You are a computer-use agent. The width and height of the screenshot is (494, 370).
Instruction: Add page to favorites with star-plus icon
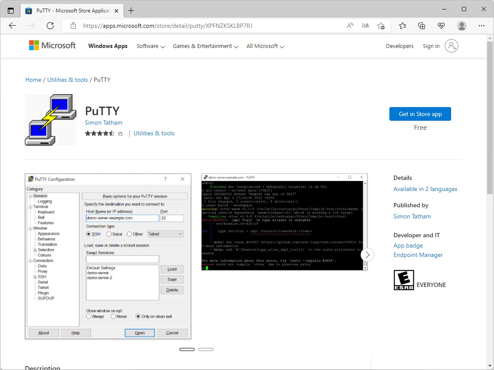point(381,26)
